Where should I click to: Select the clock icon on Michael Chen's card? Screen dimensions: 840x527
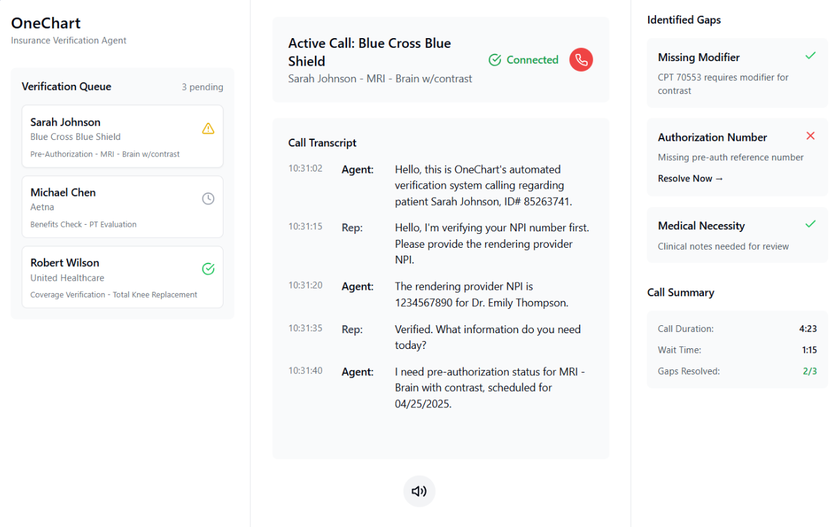point(208,198)
